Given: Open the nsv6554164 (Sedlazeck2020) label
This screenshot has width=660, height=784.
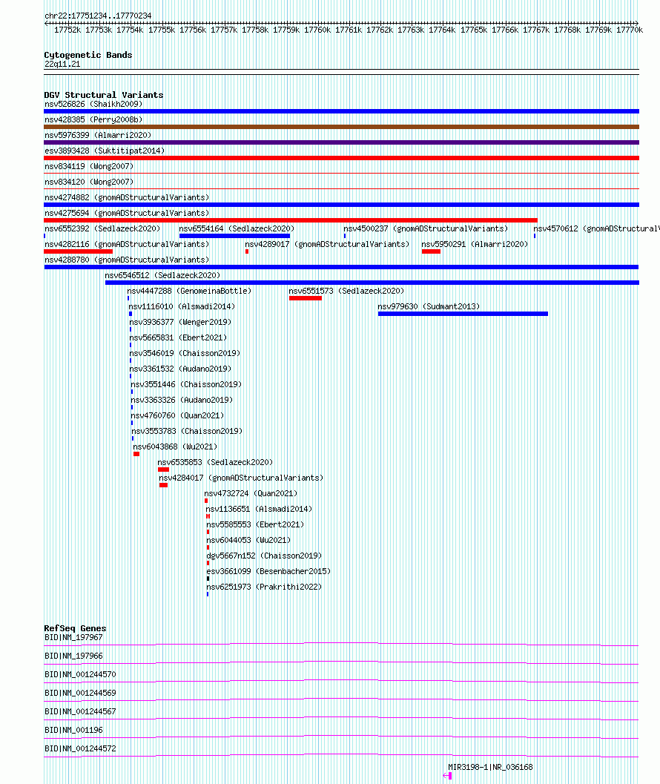Looking at the screenshot, I should (x=237, y=228).
